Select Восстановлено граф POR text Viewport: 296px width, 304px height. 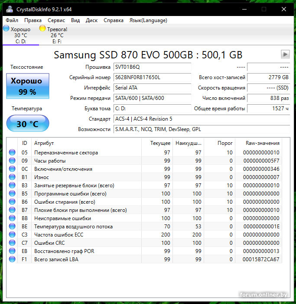pyautogui.click(x=64, y=251)
